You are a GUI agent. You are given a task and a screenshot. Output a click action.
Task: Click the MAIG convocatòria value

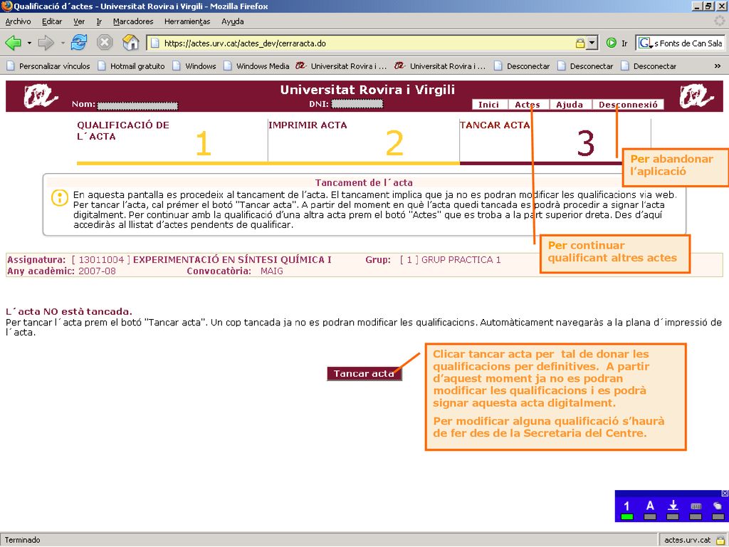(x=271, y=271)
